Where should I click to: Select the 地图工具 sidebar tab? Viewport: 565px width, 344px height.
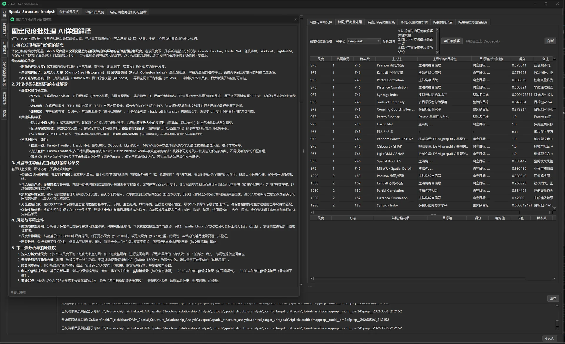(4, 29)
